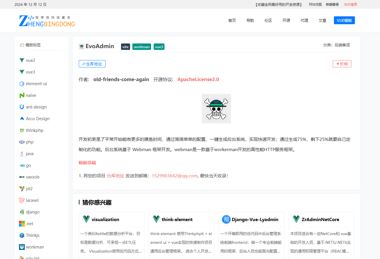This screenshot has width=380, height=259.
Task: Click the ZrAdminNetCore card Vue icon
Action: [296, 219]
